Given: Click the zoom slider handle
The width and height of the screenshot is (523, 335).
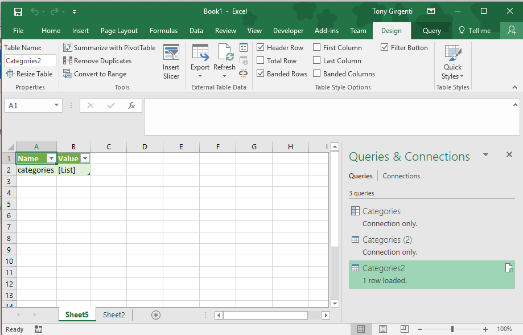Looking at the screenshot, I should (452, 329).
